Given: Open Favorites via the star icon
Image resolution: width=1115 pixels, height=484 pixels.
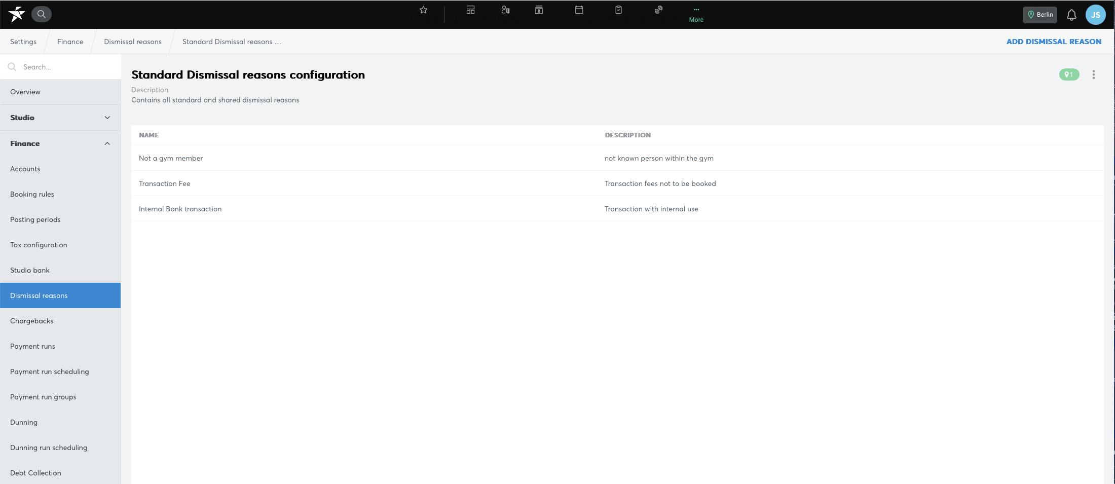Looking at the screenshot, I should point(424,10).
